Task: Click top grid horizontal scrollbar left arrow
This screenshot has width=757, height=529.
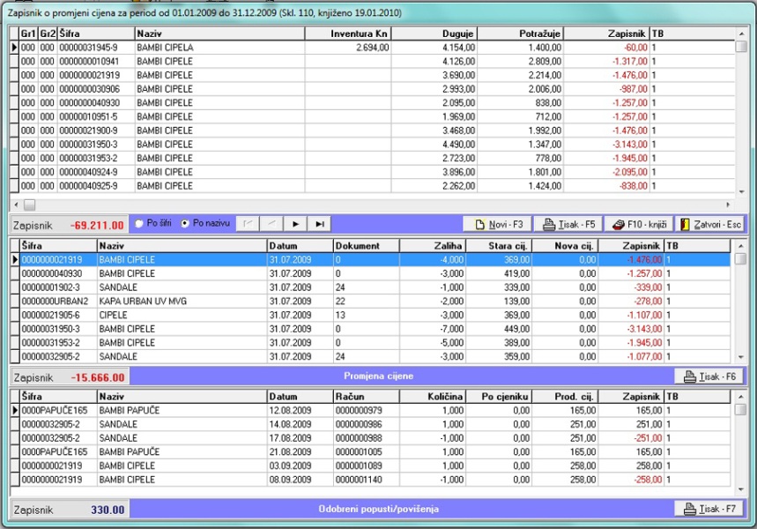Action: [16, 205]
